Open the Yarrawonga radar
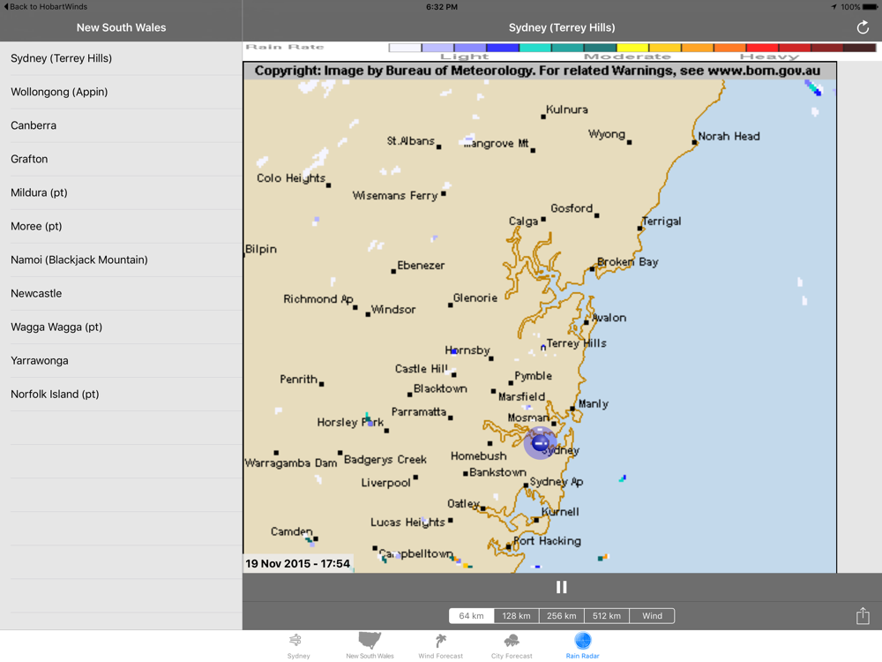This screenshot has height=662, width=882. [x=121, y=361]
